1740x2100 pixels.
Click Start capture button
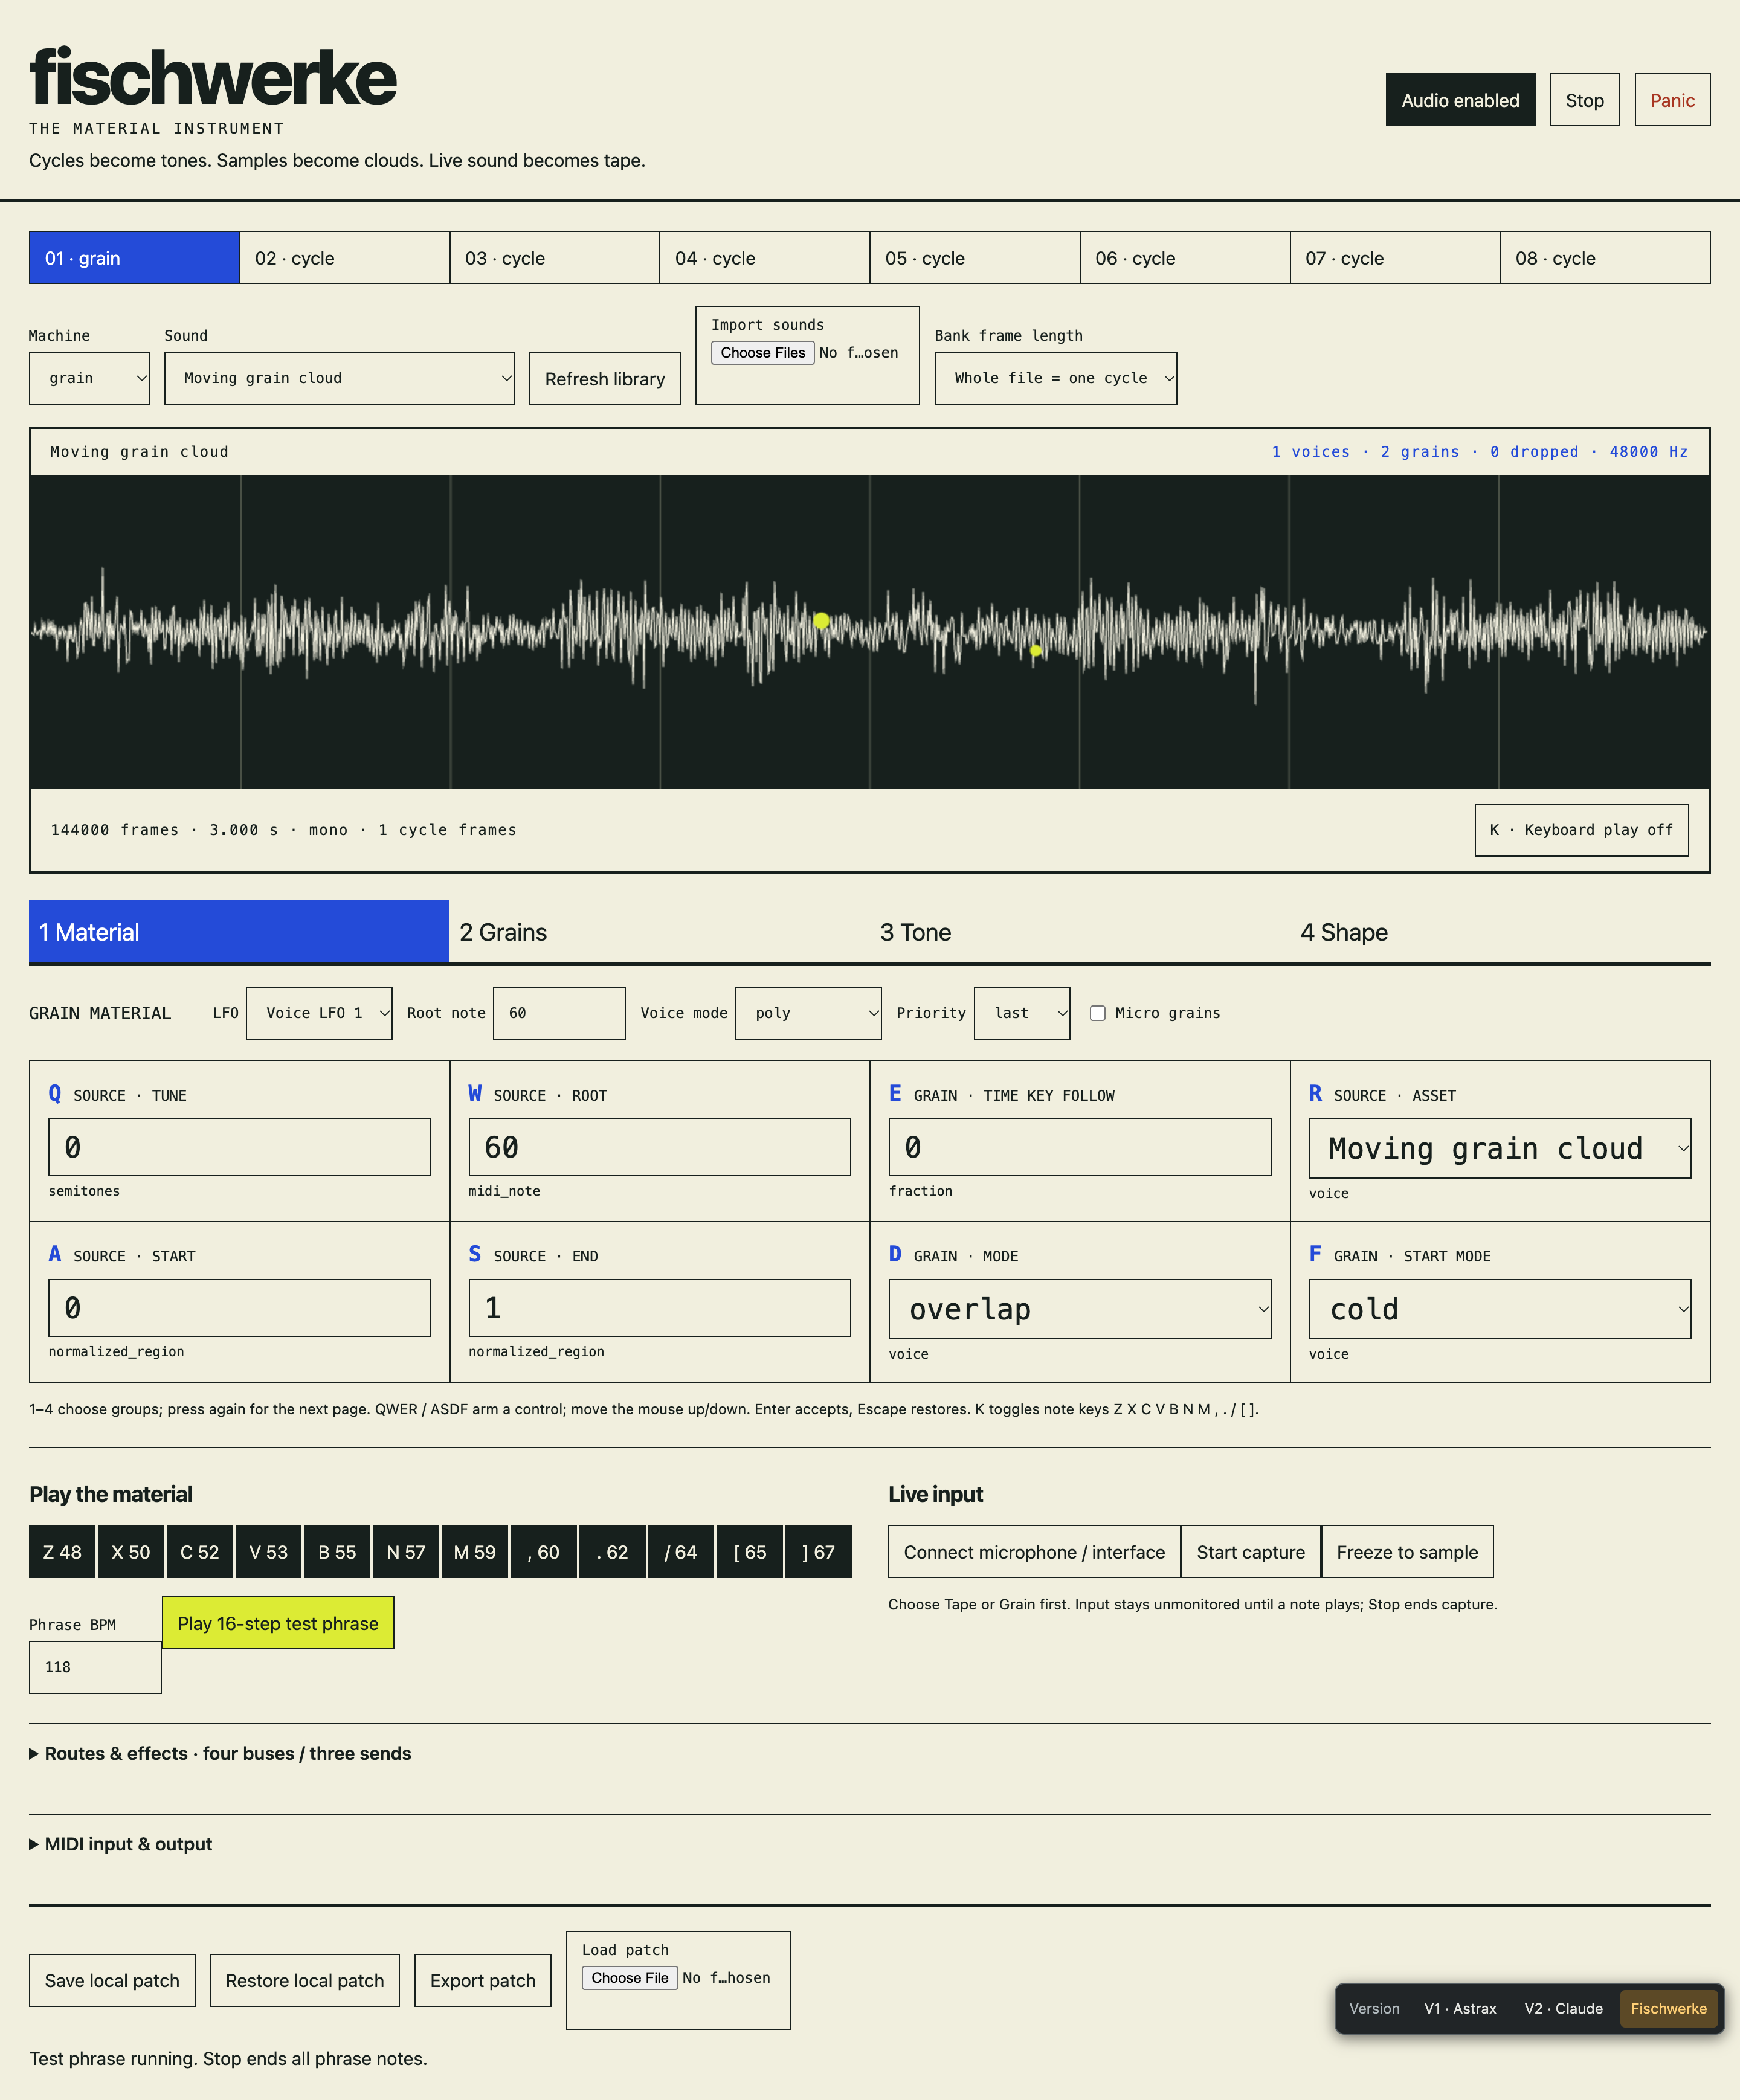(1251, 1552)
